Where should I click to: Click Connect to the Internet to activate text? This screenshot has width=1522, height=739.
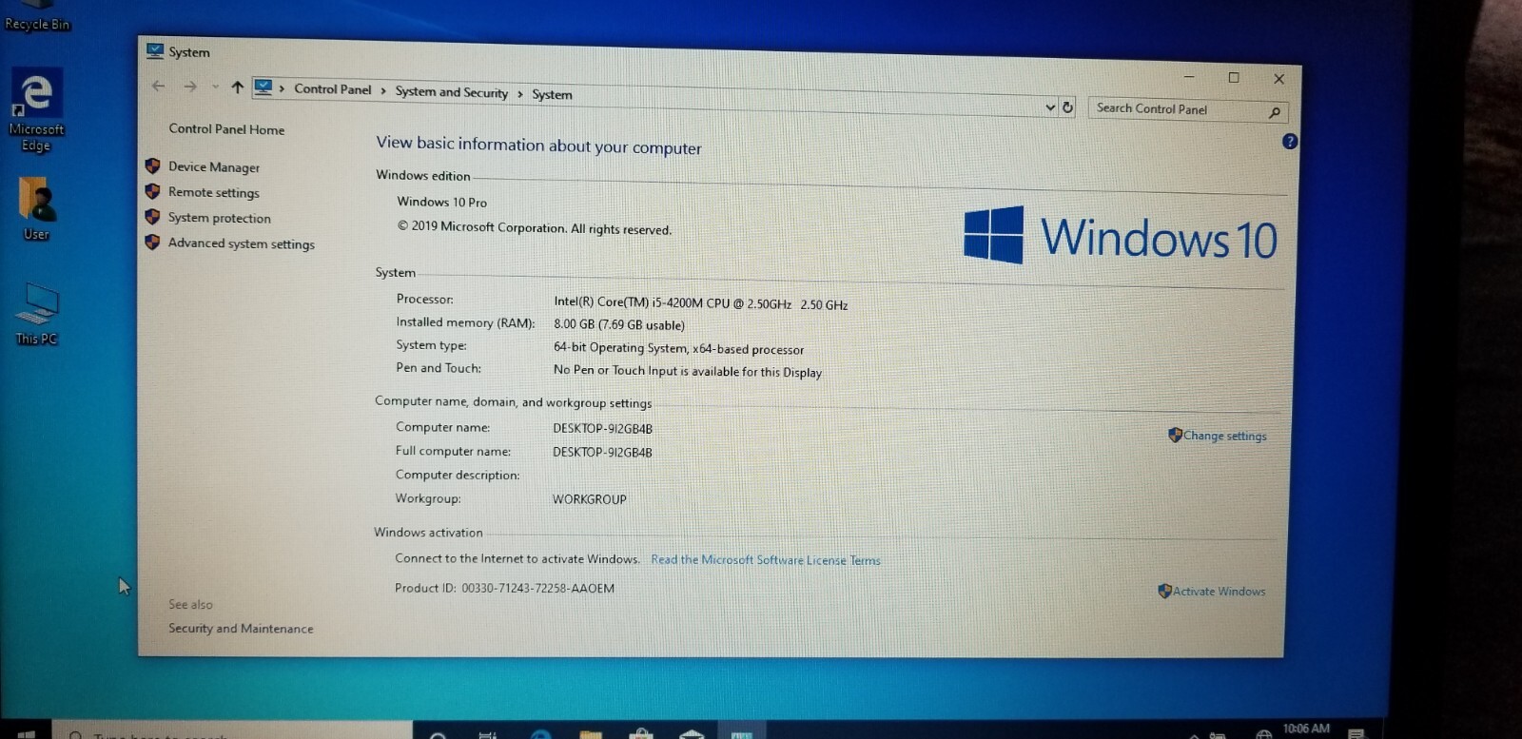point(517,559)
